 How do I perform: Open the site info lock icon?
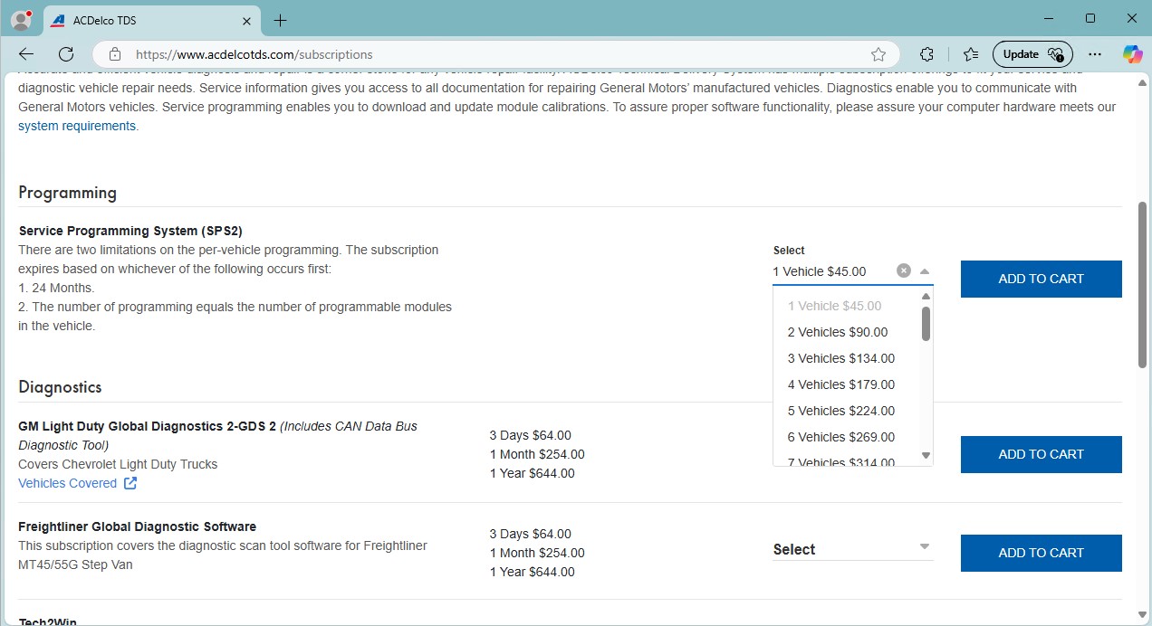113,54
